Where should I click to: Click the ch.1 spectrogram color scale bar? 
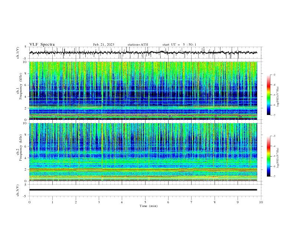coord(268,95)
